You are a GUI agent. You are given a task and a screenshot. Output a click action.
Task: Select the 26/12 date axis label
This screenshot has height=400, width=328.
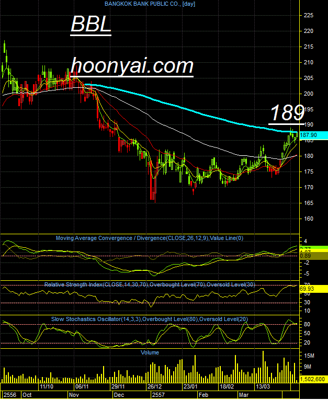[154, 386]
